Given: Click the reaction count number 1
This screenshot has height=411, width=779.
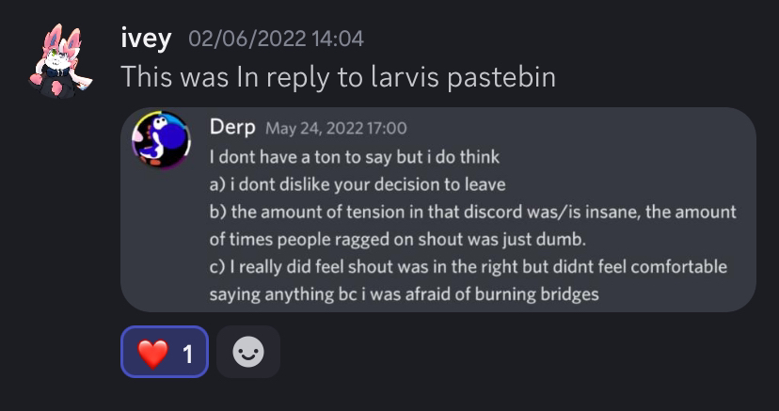Looking at the screenshot, I should (187, 354).
